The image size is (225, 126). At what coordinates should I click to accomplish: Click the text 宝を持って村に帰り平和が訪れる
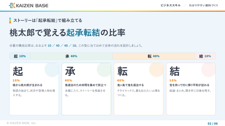(189, 85)
